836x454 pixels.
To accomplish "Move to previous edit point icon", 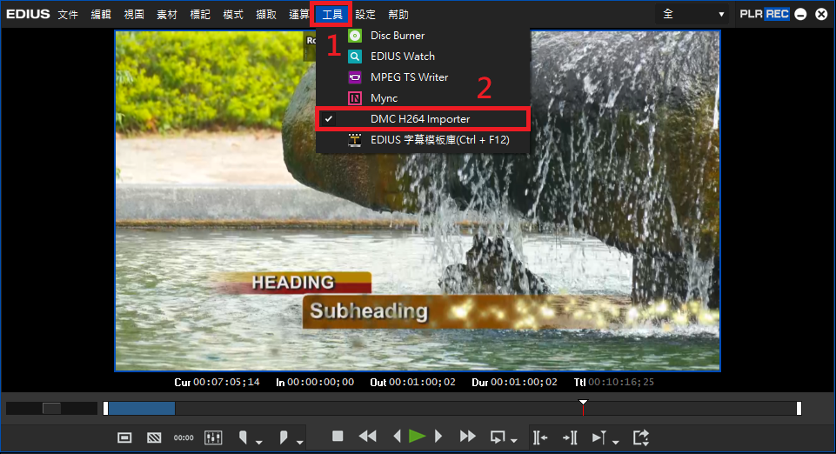I will (540, 437).
